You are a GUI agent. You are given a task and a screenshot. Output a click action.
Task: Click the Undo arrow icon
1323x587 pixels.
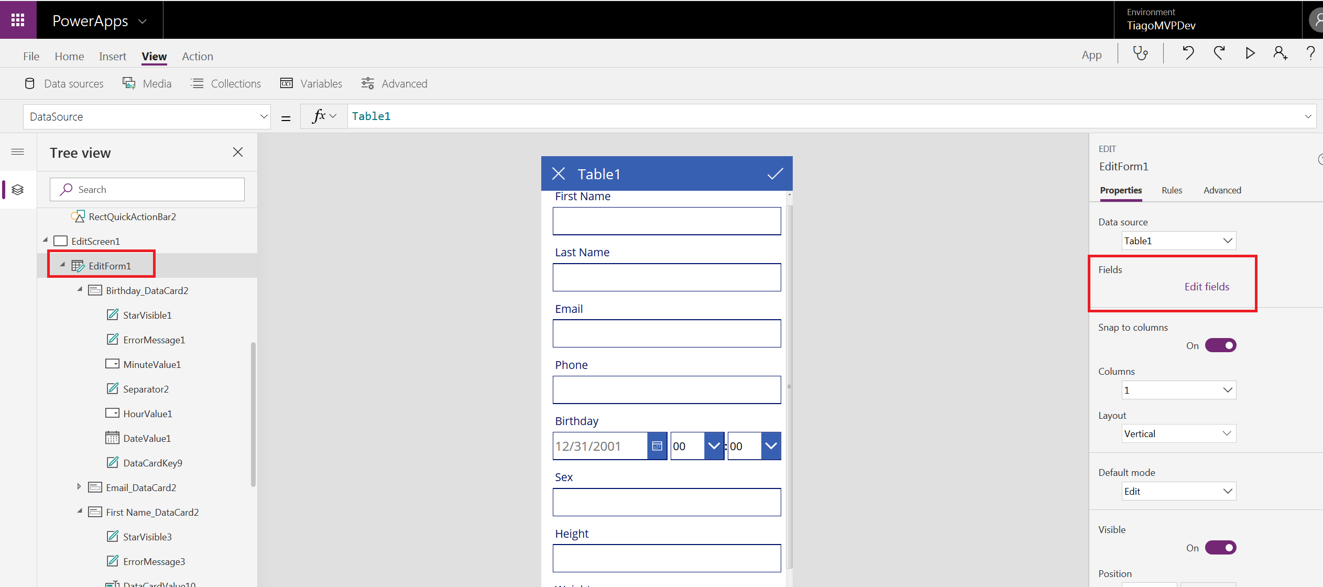pyautogui.click(x=1187, y=53)
